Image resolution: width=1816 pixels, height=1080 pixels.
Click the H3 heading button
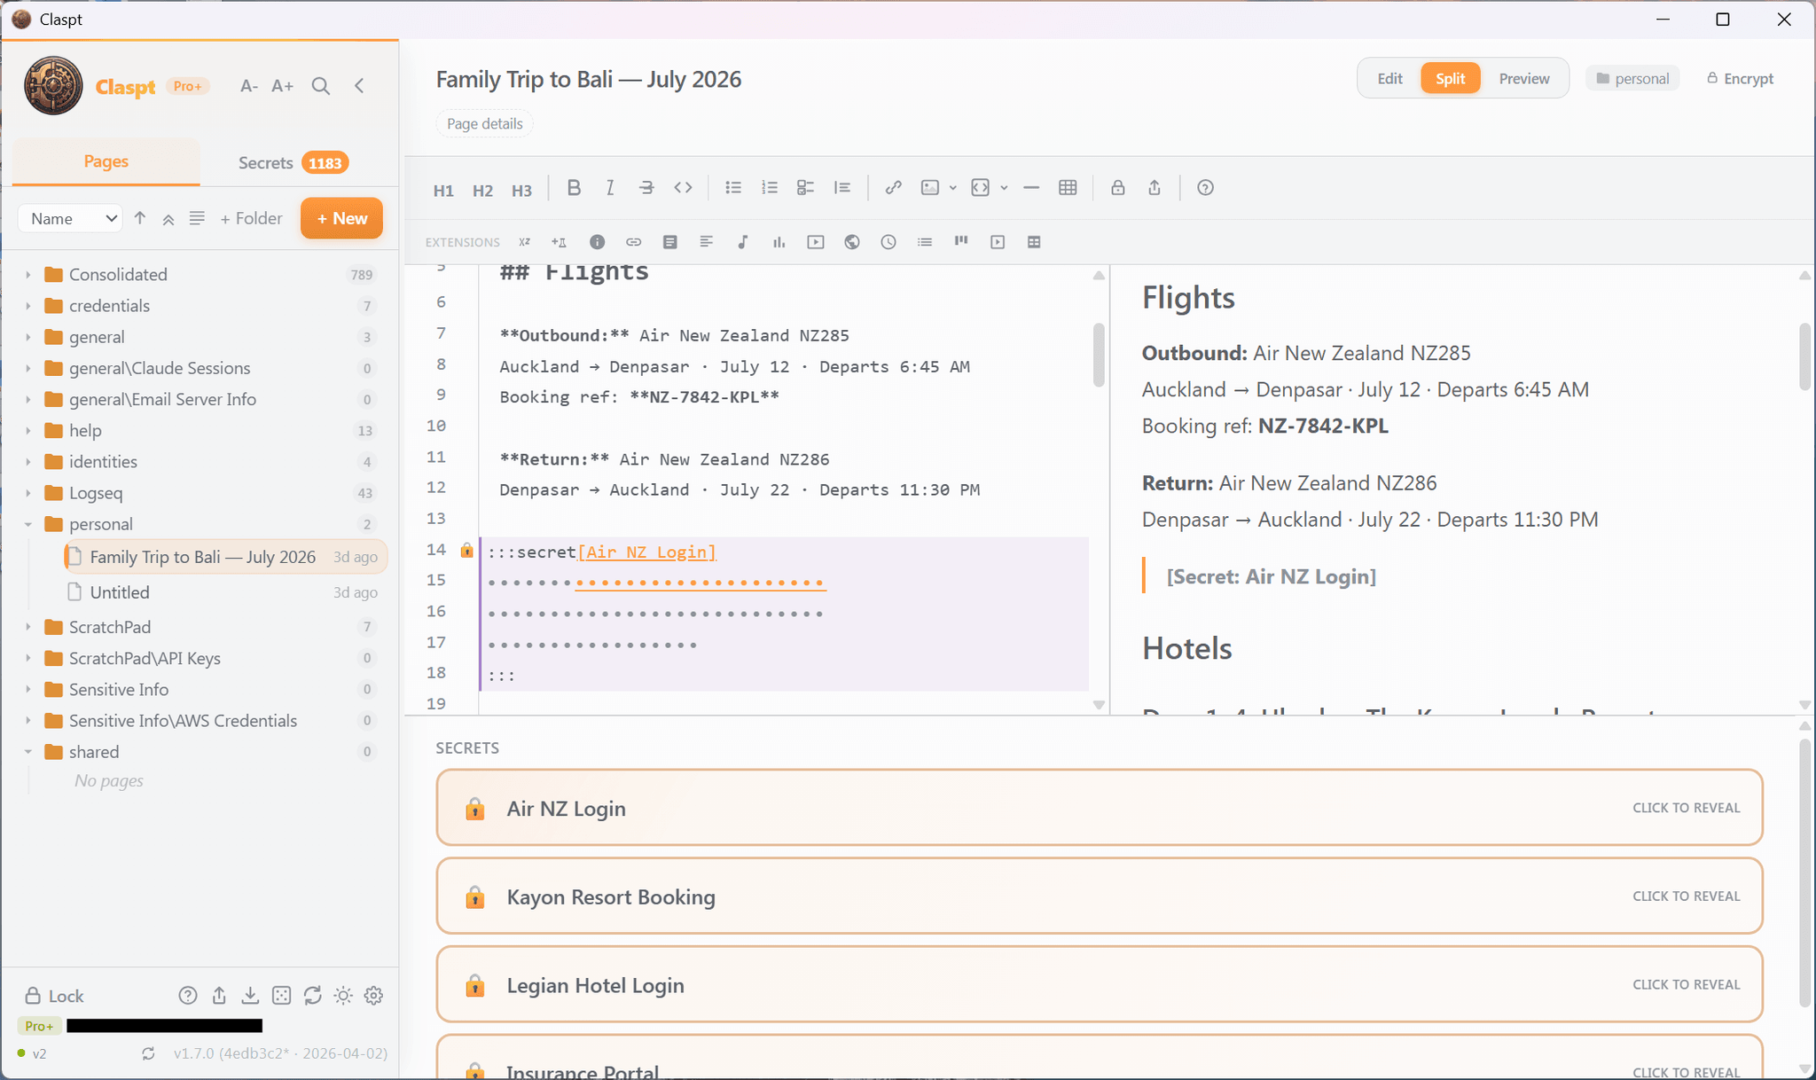click(x=521, y=190)
